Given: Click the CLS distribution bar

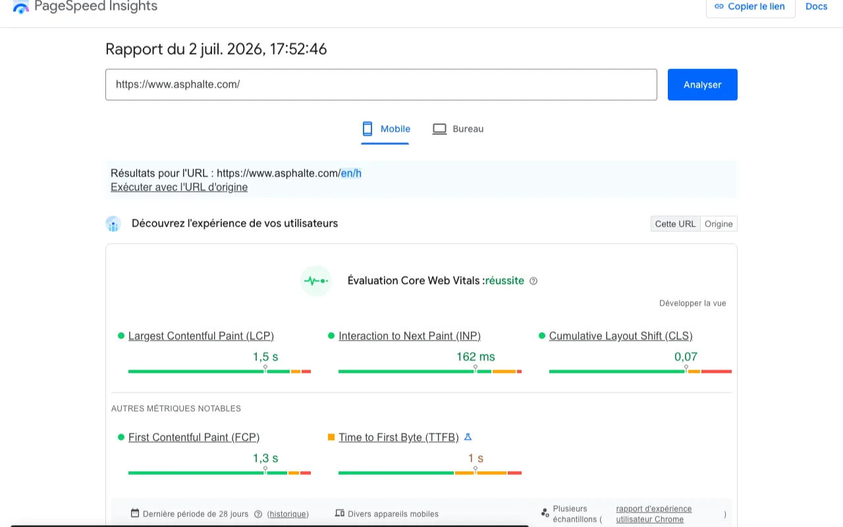Looking at the screenshot, I should pyautogui.click(x=640, y=372).
